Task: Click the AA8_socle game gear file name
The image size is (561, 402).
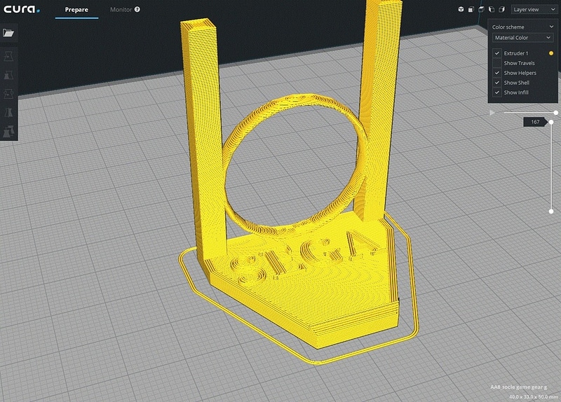Action: (518, 387)
